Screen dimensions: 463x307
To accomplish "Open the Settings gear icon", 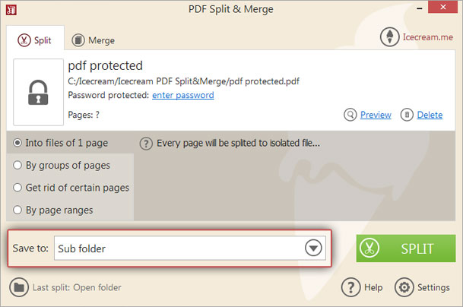I will (404, 287).
